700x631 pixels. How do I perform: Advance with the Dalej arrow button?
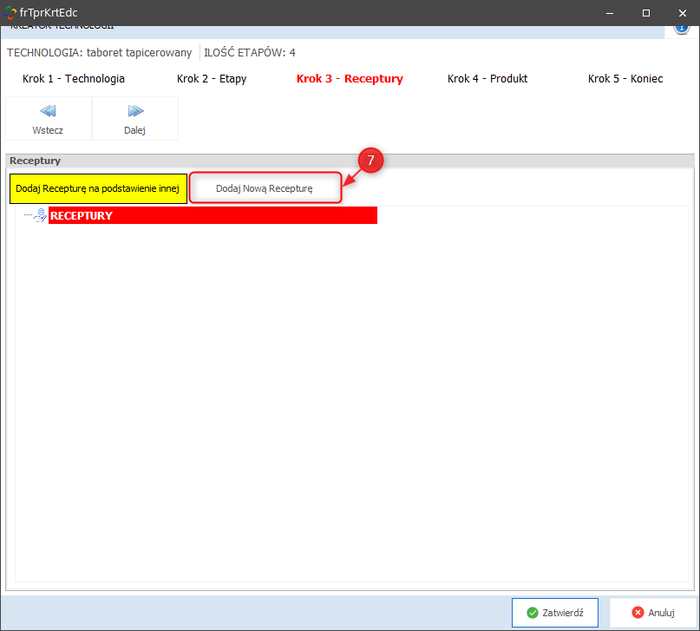pos(134,118)
